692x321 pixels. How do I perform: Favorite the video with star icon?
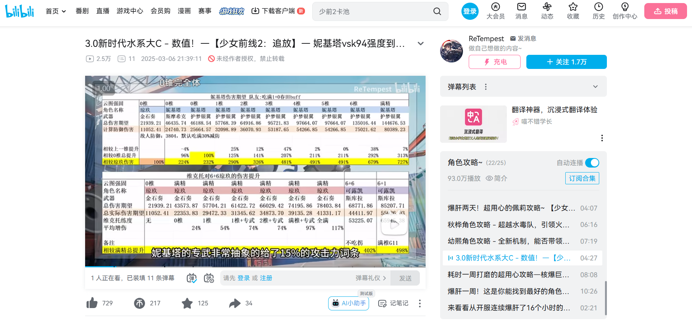click(187, 303)
